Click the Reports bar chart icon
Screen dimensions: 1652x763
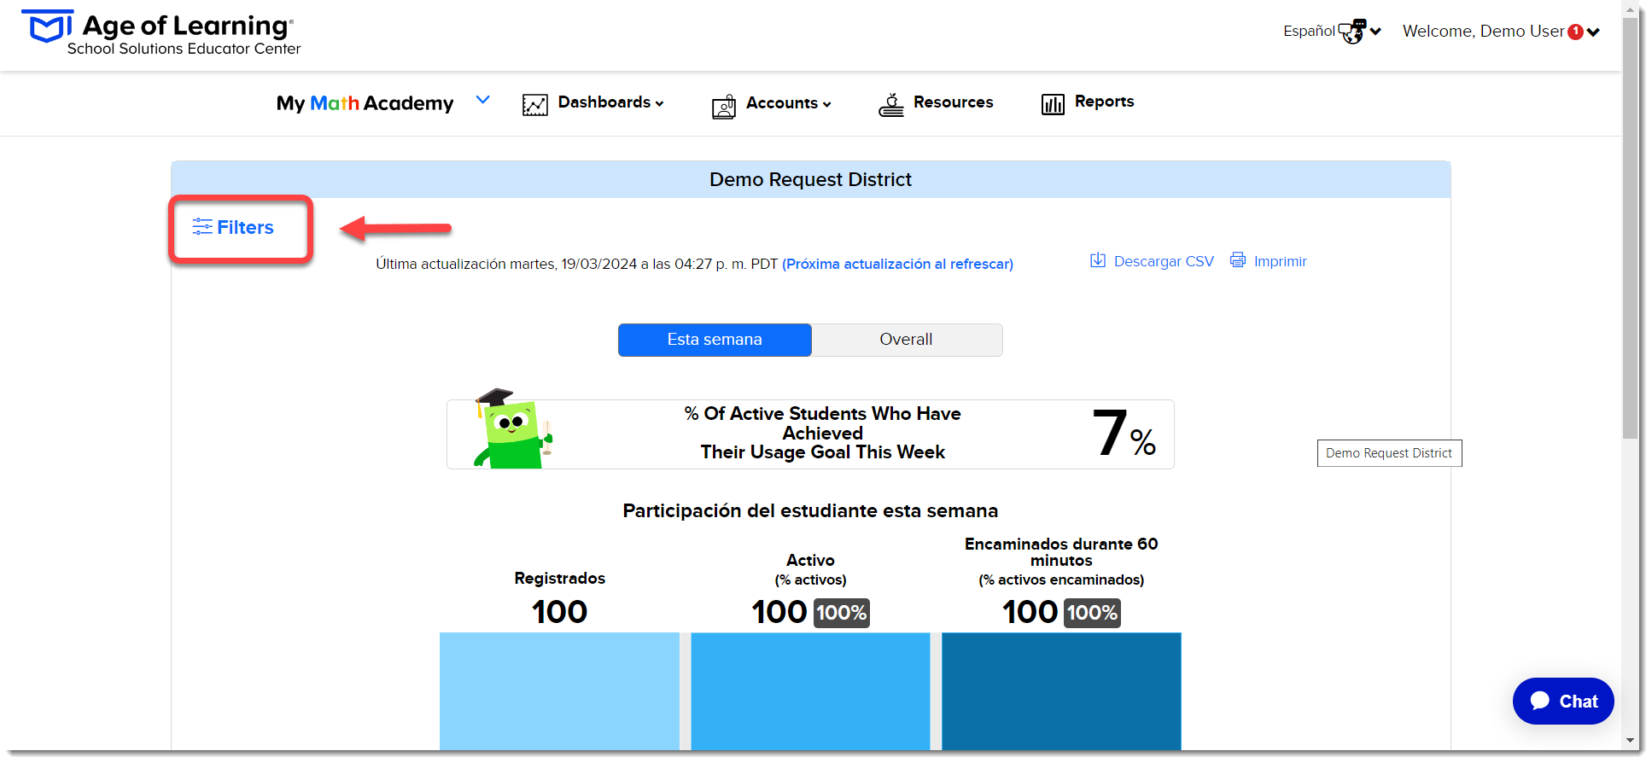(1053, 104)
